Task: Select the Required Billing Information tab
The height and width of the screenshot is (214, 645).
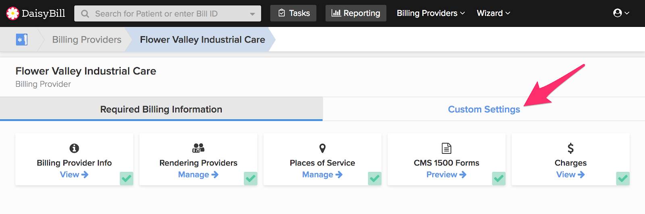Action: click(x=161, y=109)
